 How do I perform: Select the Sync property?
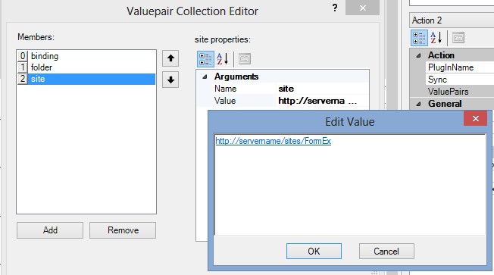[x=437, y=80]
